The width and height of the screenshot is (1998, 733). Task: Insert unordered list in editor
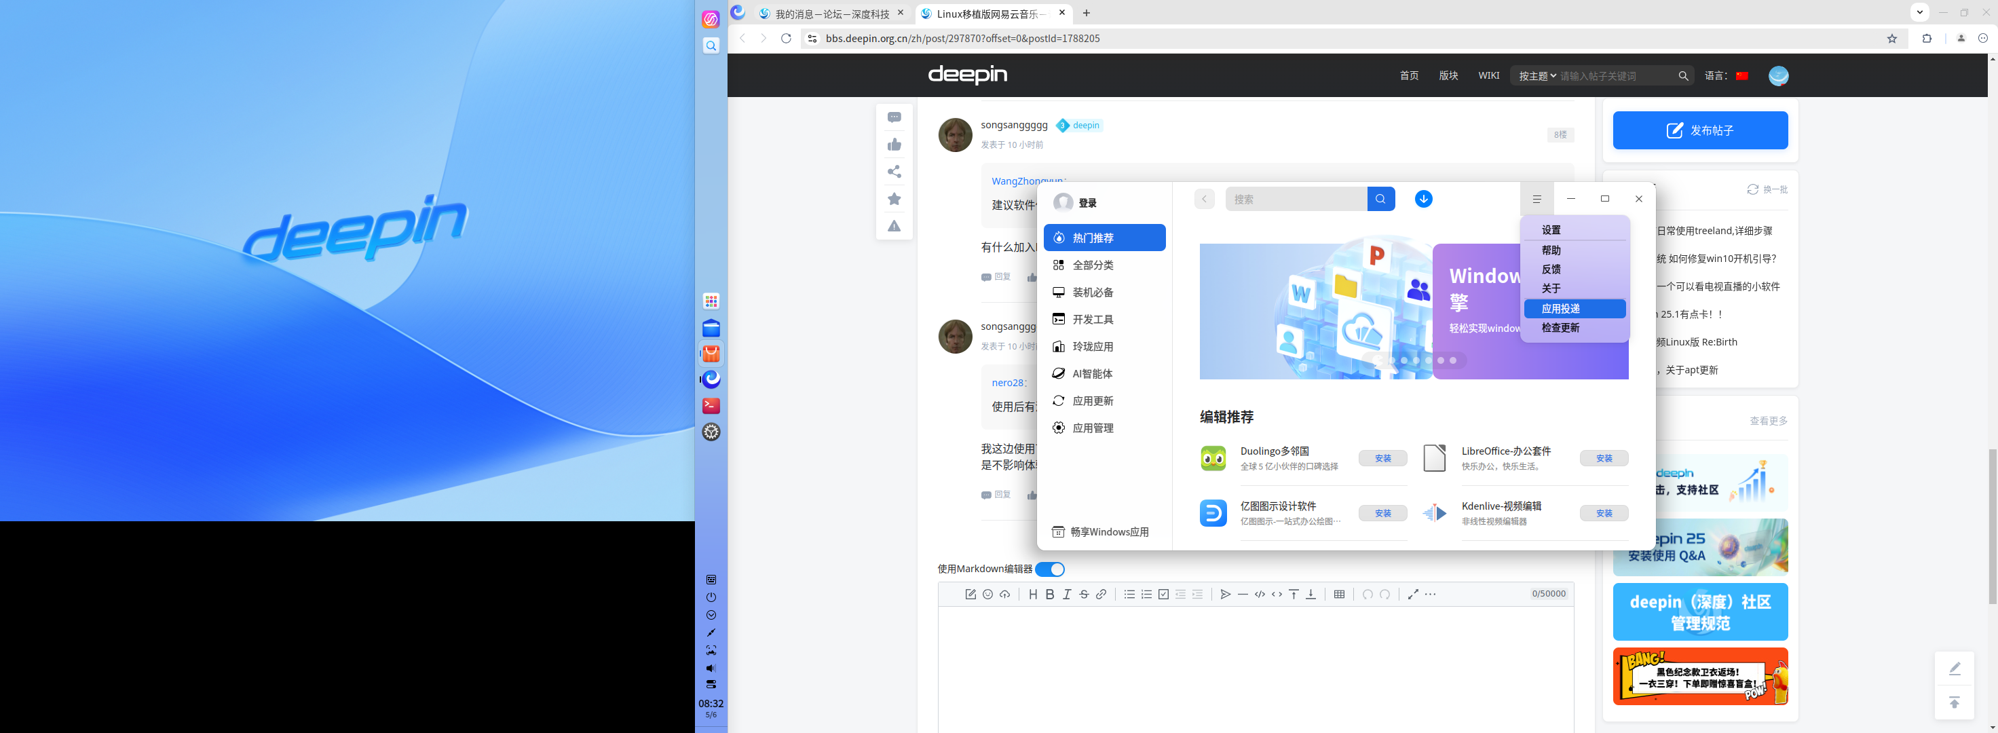(x=1129, y=594)
